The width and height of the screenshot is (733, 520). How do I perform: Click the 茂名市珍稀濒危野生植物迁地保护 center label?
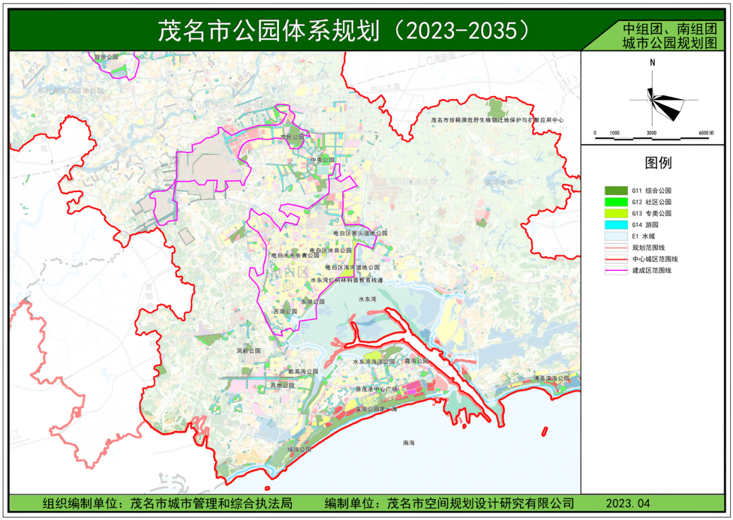[x=497, y=120]
